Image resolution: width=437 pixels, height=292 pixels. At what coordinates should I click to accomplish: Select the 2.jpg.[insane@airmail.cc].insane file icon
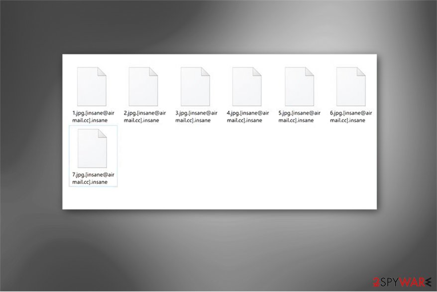(x=143, y=87)
